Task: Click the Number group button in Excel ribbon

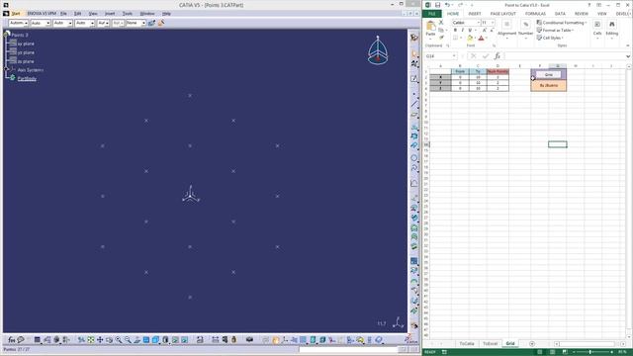Action: pos(525,29)
